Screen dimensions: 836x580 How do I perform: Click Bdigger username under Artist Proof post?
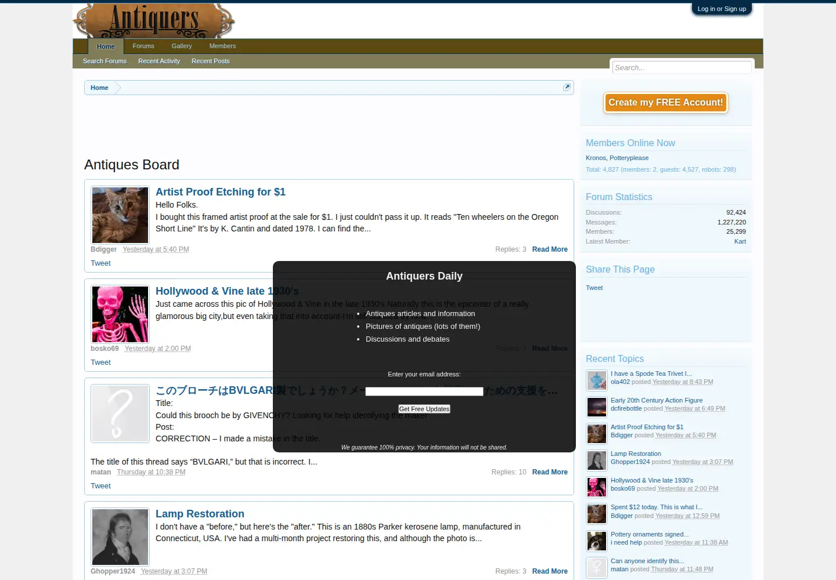pos(103,249)
